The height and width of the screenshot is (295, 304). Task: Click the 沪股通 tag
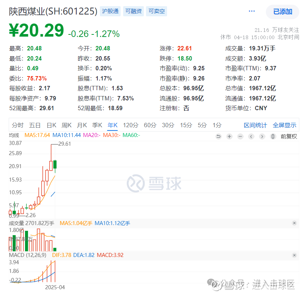pos(110,11)
